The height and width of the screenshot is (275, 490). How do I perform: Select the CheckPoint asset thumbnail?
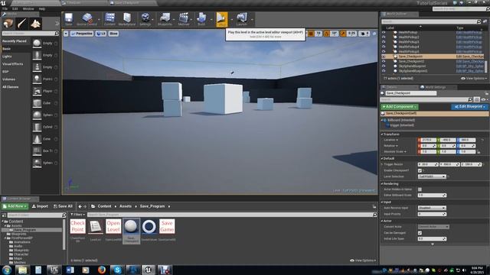coord(77,226)
